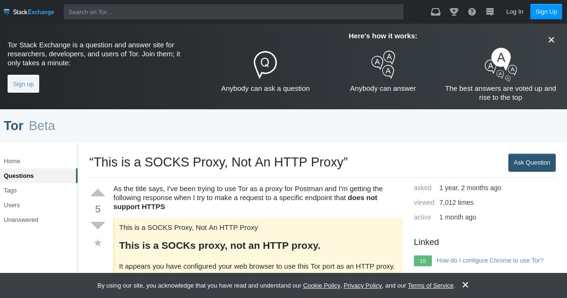Click Log In in the top bar
Image resolution: width=567 pixels, height=298 pixels.
[515, 12]
